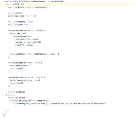Click 'this.lastIndex = this.instance.tags.length - 1'
Screen dimensions: 136x119
coord(35,54)
